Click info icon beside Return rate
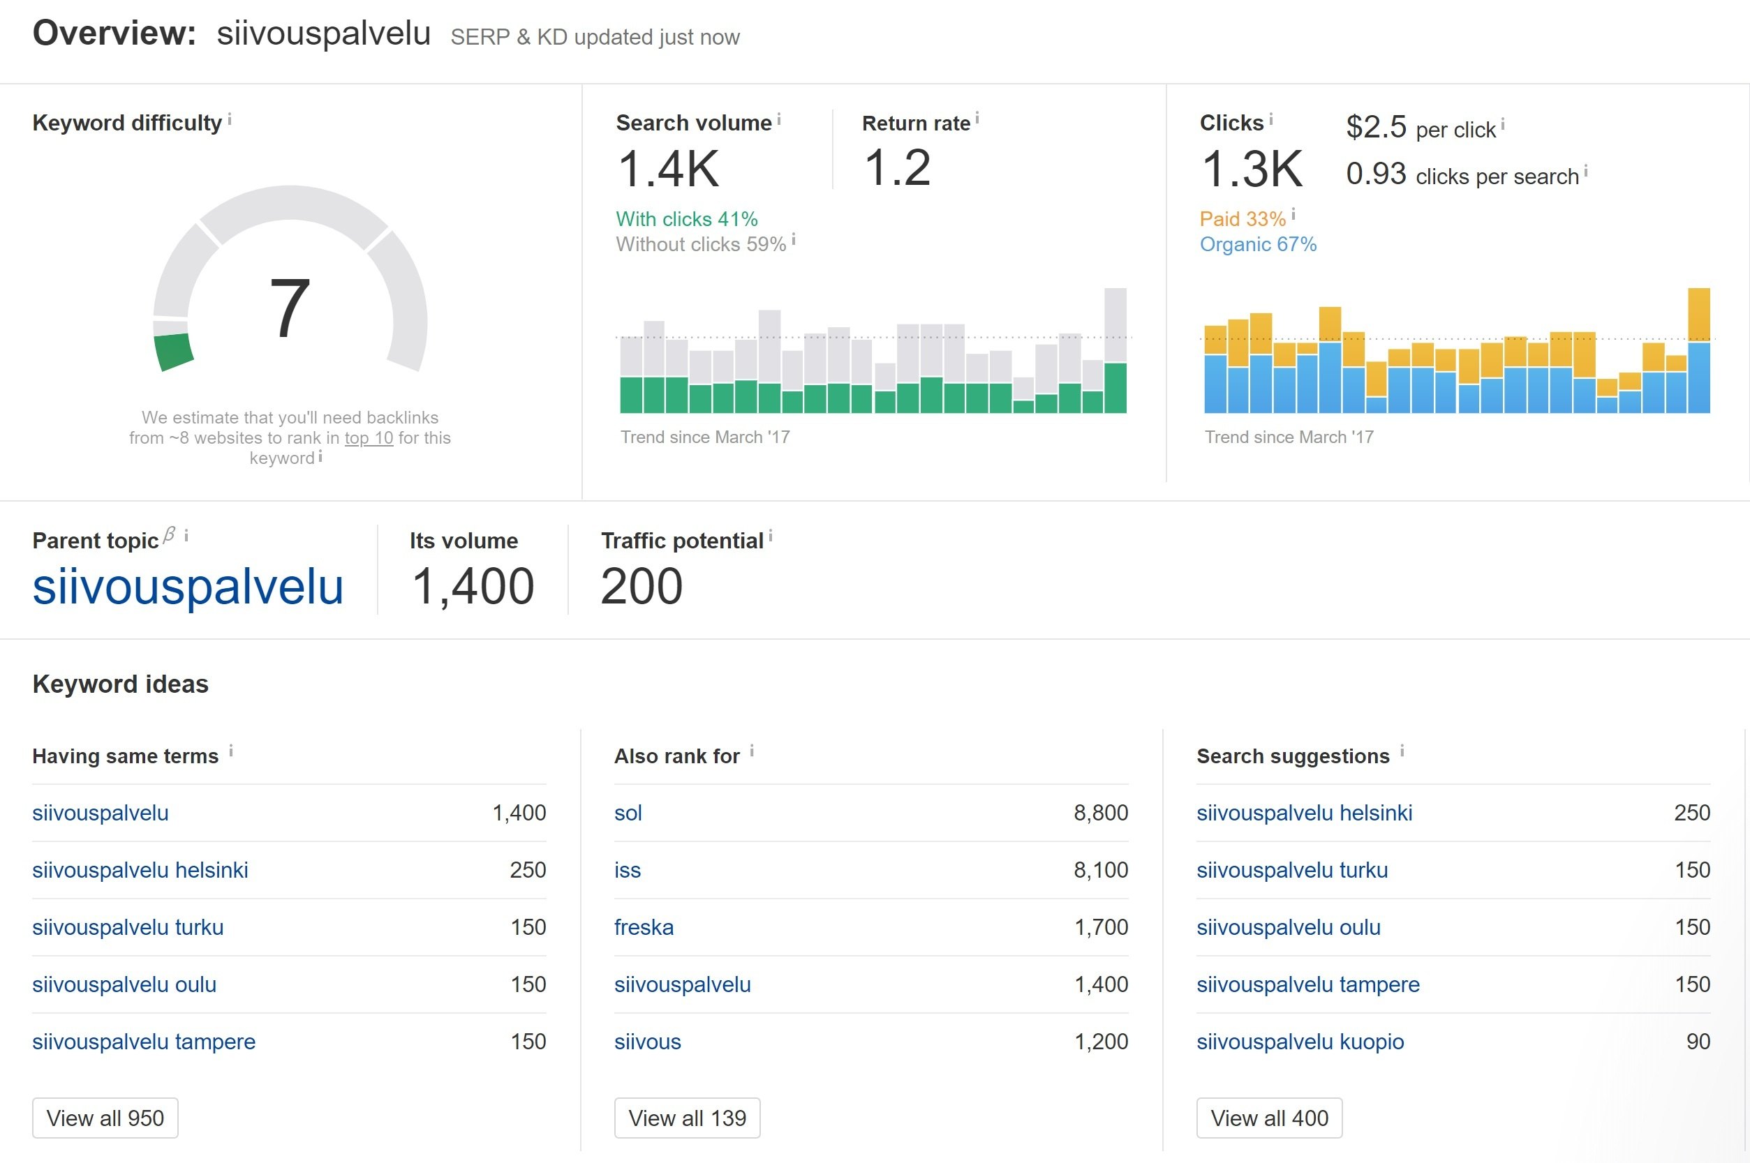Viewport: 1750px width, 1163px height. point(977,118)
